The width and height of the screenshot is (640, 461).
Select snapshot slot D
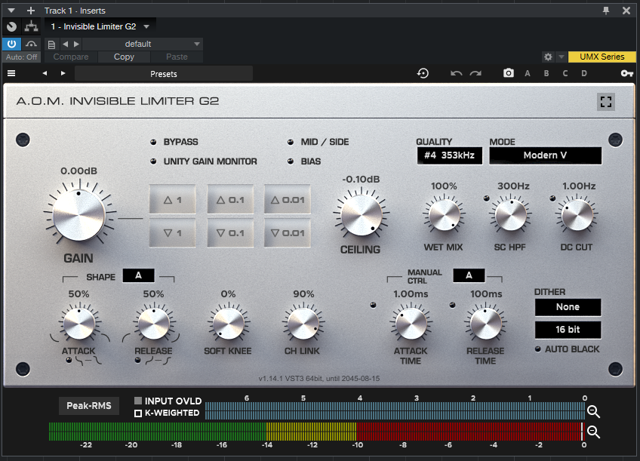(584, 73)
